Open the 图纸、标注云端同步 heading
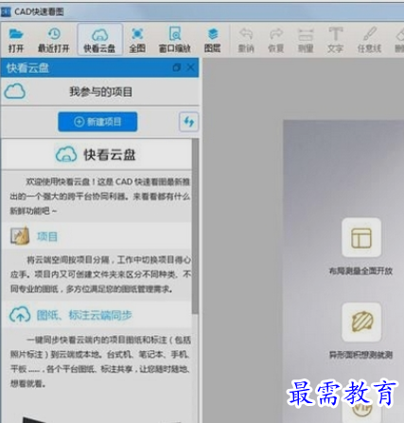 coord(84,315)
